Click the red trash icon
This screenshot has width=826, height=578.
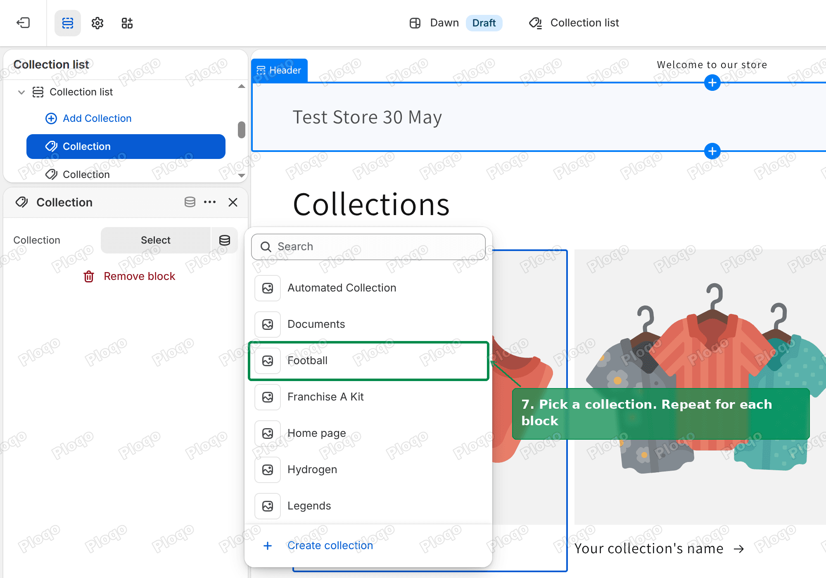(89, 276)
